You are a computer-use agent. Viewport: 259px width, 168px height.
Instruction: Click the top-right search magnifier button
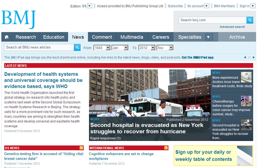pyautogui.click(x=250, y=20)
